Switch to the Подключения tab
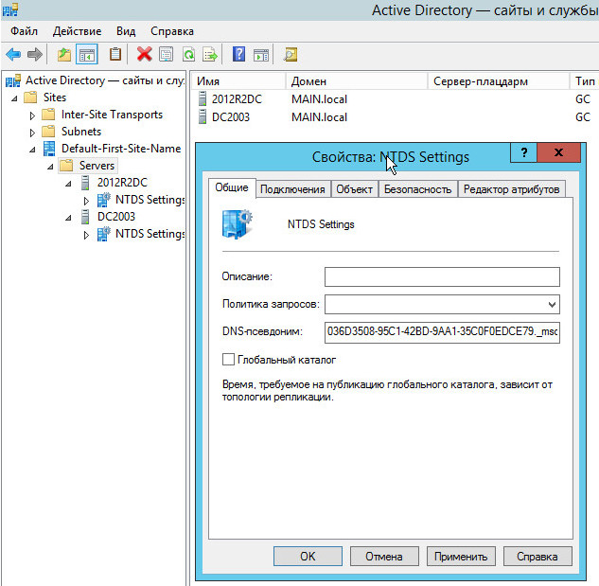Viewport: 599px width, 586px height. click(292, 189)
